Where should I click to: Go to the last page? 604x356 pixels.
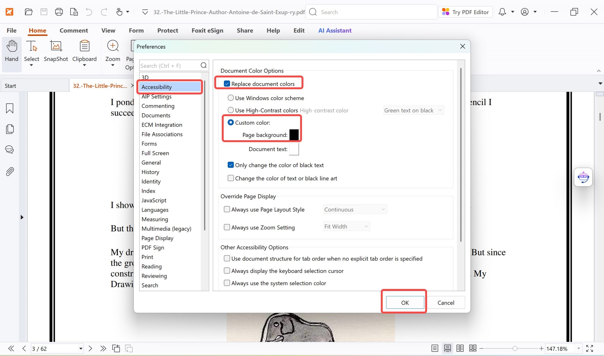103,349
